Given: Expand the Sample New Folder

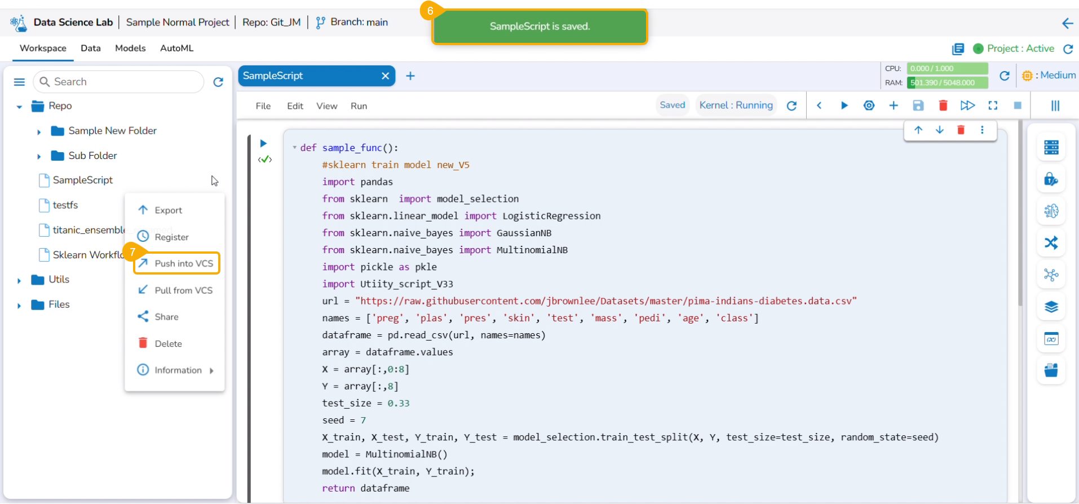Looking at the screenshot, I should pyautogui.click(x=39, y=132).
